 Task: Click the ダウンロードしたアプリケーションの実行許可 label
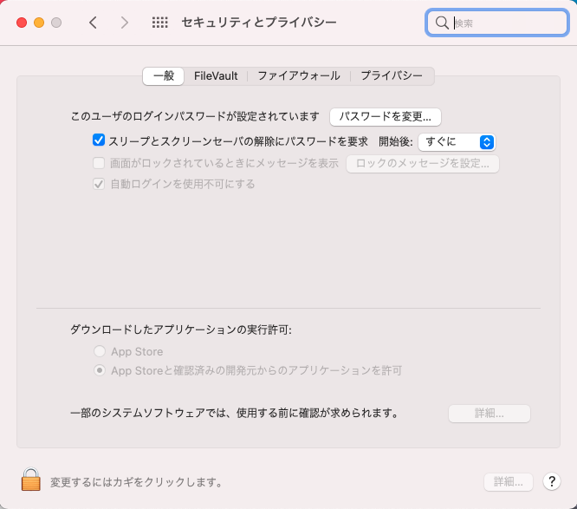(181, 330)
